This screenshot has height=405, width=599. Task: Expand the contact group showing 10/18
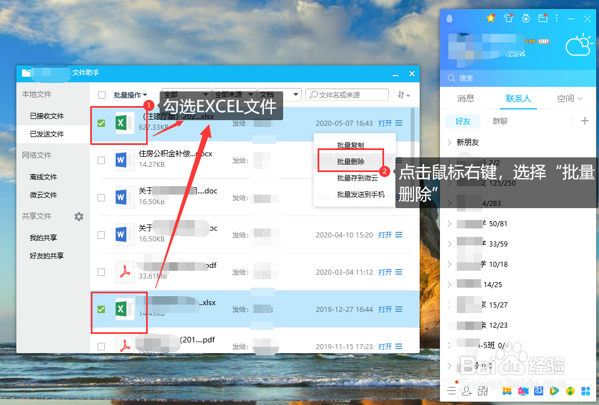[450, 264]
